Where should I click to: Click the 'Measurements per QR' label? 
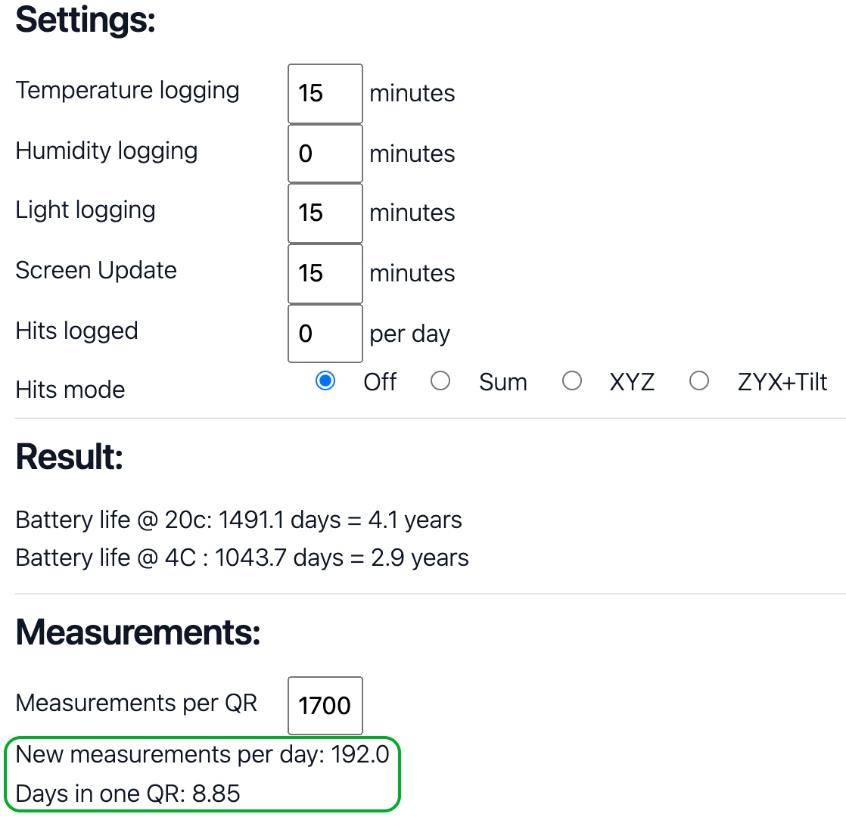(136, 703)
